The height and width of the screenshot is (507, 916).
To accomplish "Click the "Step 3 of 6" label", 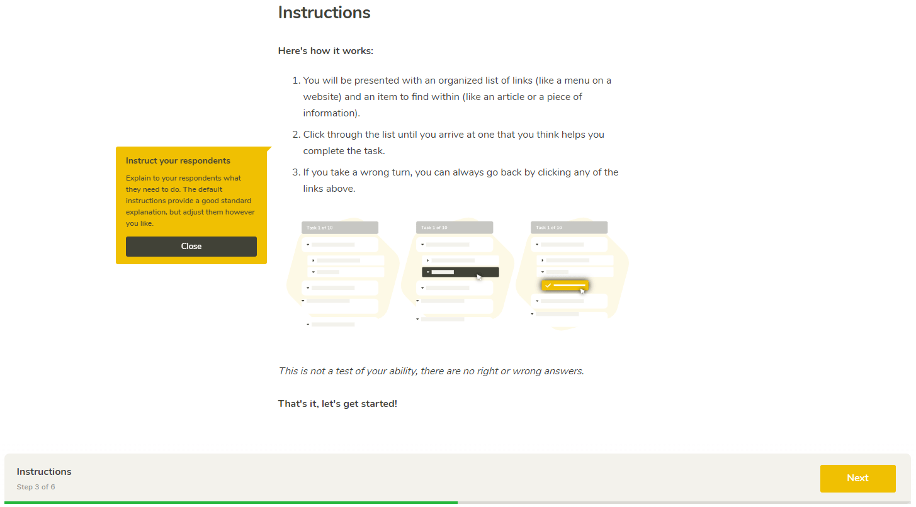I will click(36, 487).
